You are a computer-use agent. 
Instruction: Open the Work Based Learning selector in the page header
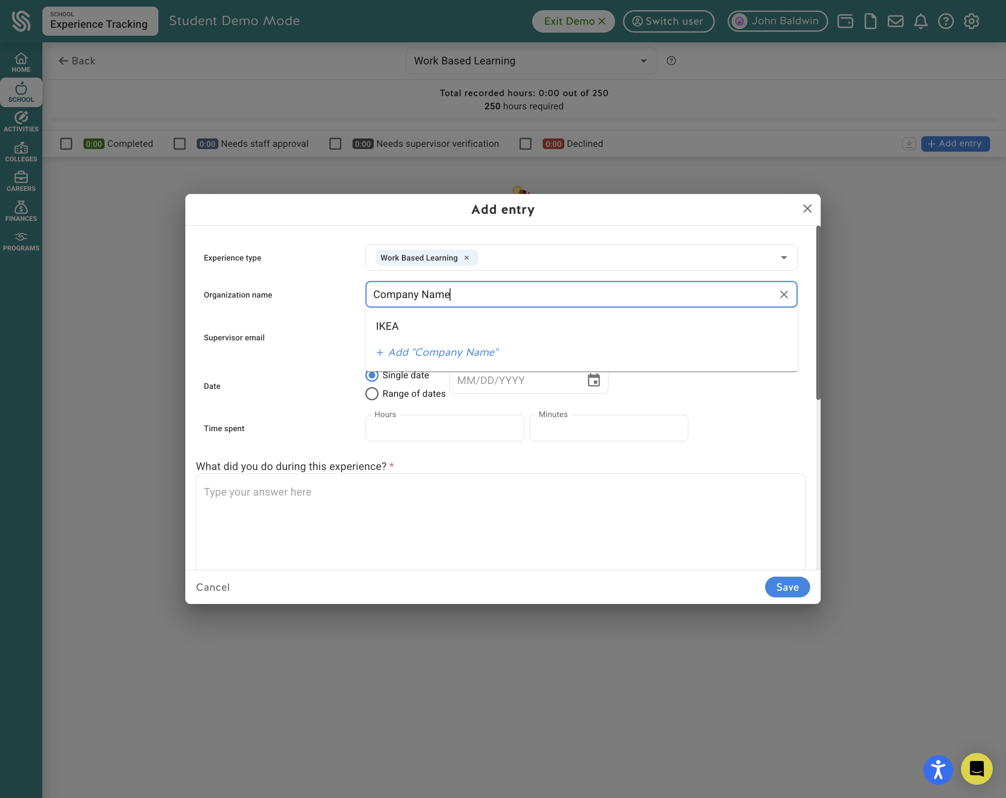[x=531, y=60]
